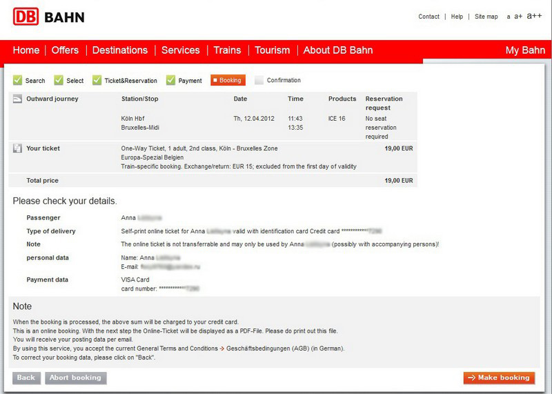
Task: Click 'Please check your details.' heading
Action: click(65, 201)
